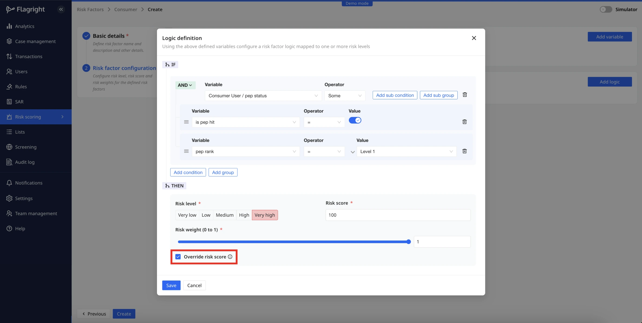Enable the Simulator toggle

point(605,9)
